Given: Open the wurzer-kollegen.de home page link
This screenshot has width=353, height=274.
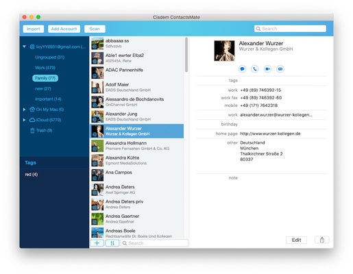Looking at the screenshot, I should click(x=270, y=134).
